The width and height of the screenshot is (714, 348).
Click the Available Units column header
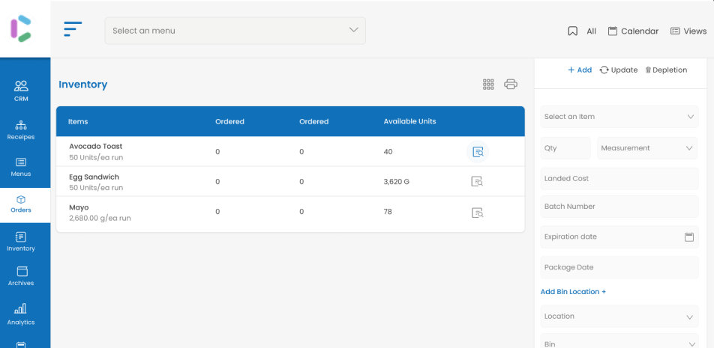pos(409,121)
